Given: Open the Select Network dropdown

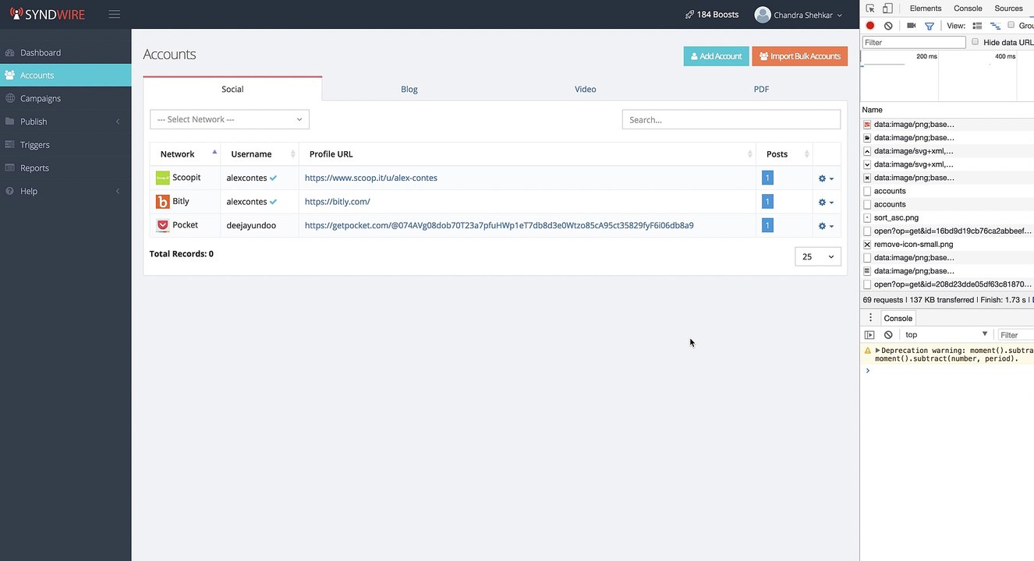Looking at the screenshot, I should (x=229, y=119).
